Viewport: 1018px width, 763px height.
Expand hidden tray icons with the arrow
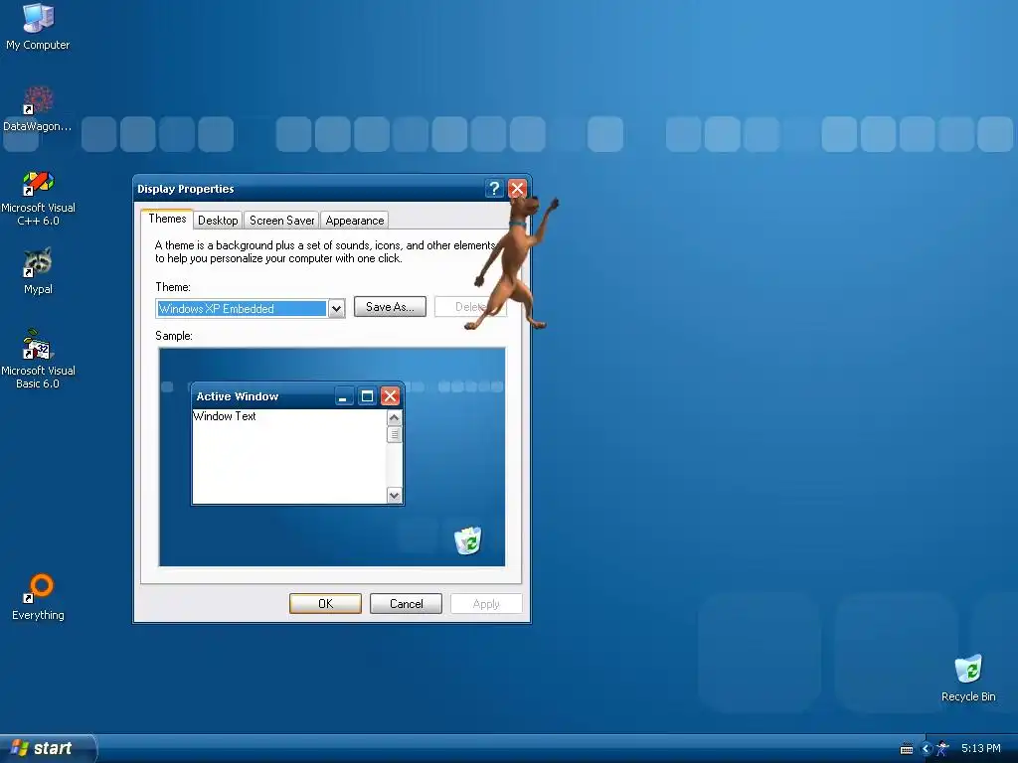click(926, 749)
